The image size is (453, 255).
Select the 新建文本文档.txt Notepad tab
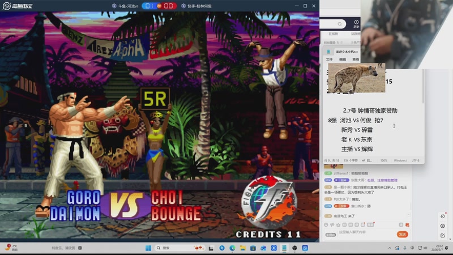[347, 52]
